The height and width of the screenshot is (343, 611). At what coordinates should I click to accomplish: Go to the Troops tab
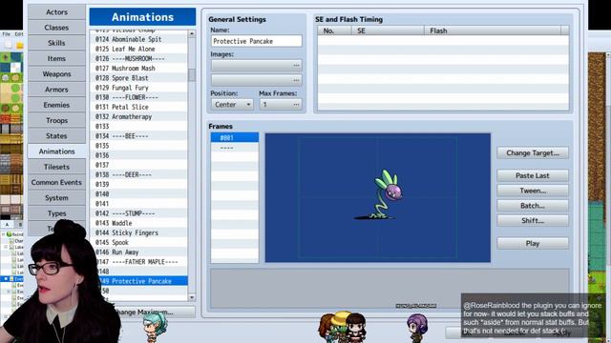click(x=56, y=121)
